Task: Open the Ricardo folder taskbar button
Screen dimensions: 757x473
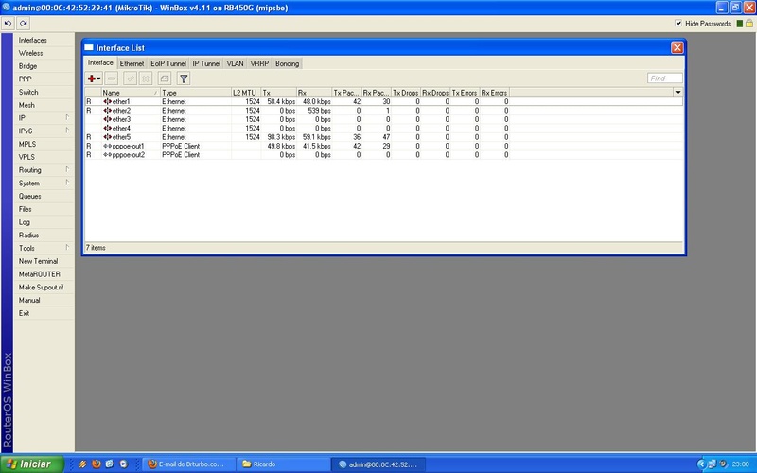Action: point(284,464)
